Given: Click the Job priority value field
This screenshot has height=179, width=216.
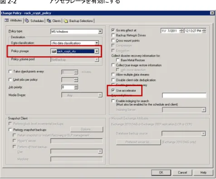Looking at the screenshot, I should coord(68,87).
